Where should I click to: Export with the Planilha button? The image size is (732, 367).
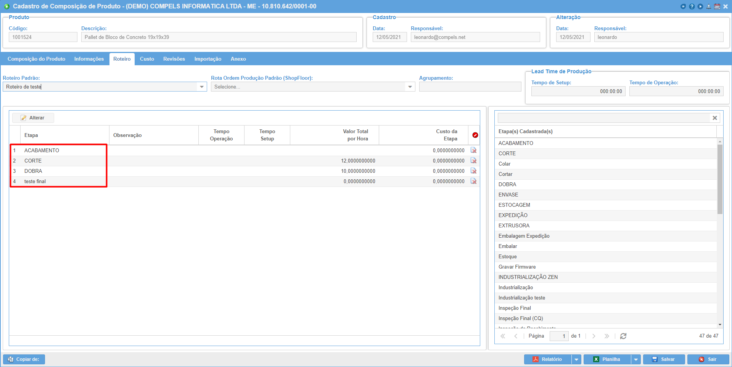[x=607, y=359]
